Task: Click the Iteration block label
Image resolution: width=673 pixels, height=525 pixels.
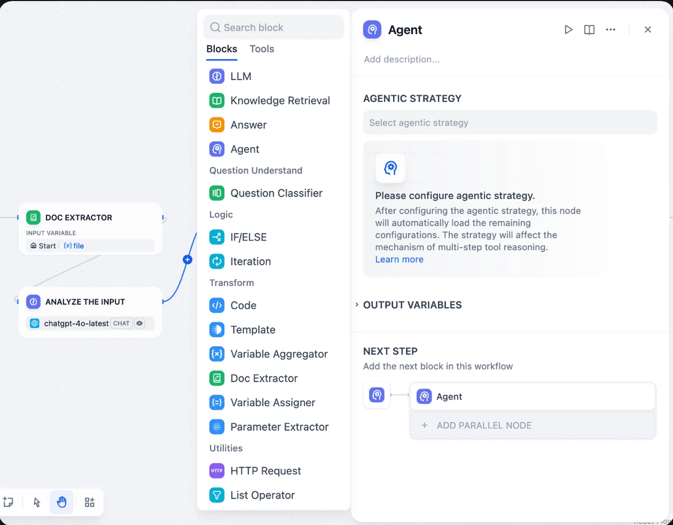Action: (x=251, y=261)
